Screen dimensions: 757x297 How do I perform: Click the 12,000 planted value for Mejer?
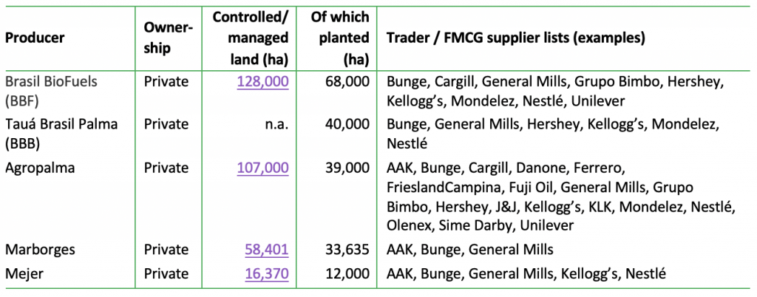click(347, 274)
